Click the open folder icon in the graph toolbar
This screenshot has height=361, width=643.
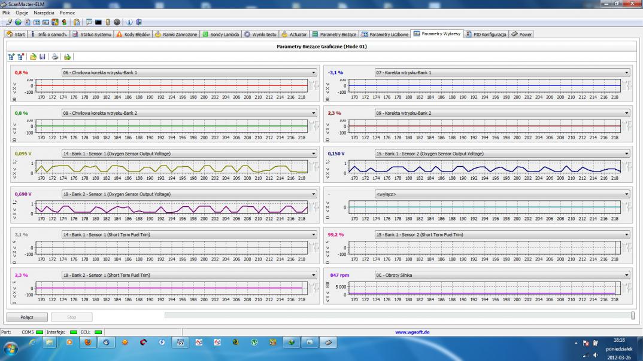click(33, 57)
